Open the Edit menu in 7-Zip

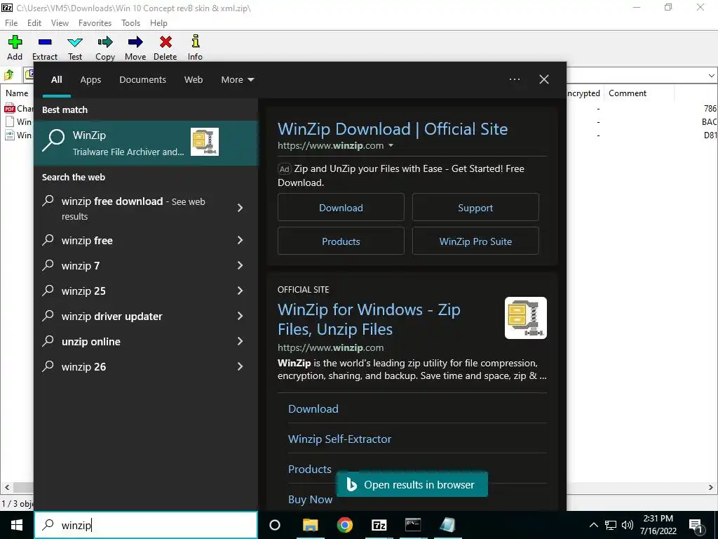(34, 23)
